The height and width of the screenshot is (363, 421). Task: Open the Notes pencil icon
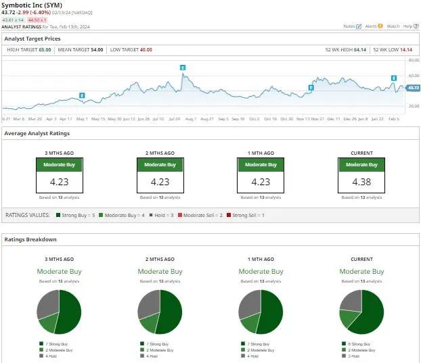(x=359, y=26)
